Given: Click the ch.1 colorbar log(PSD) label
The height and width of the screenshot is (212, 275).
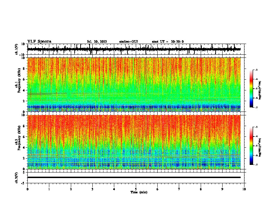Looking at the screenshot, I should click(x=260, y=90).
